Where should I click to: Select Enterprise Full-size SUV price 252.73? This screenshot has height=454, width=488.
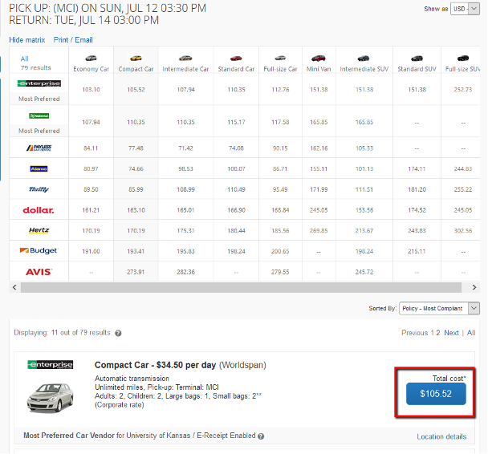[463, 90]
